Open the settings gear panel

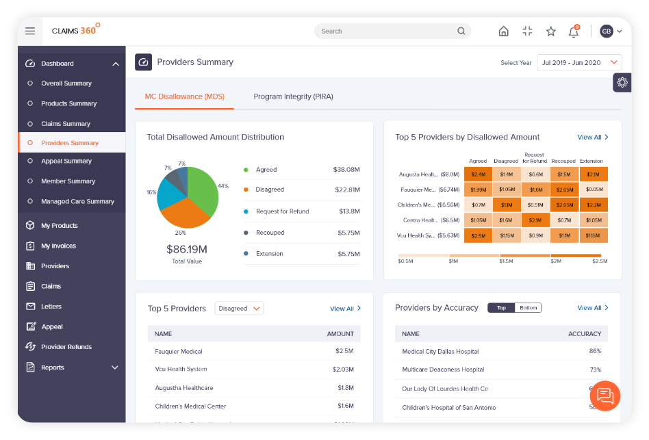point(622,82)
